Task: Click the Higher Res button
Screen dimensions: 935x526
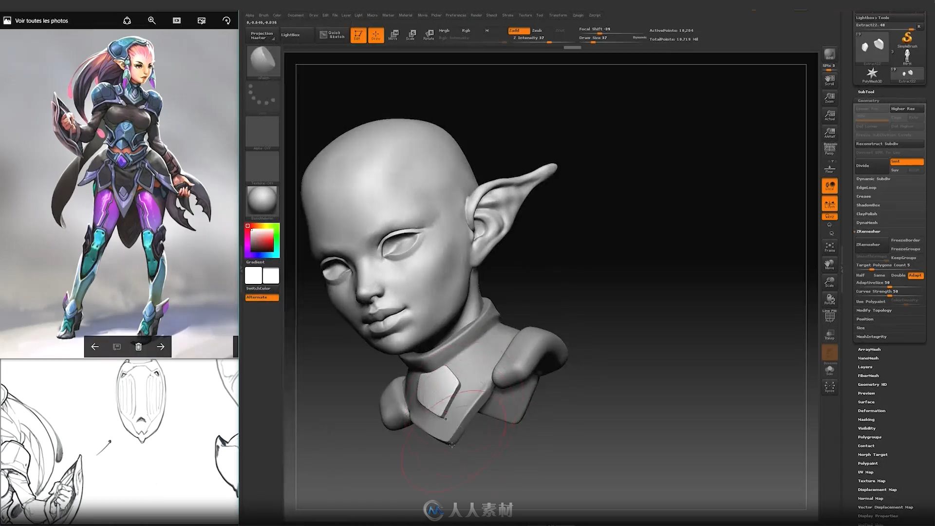Action: coord(907,109)
